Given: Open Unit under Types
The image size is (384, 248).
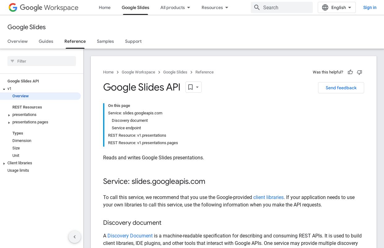Looking at the screenshot, I should (16, 156).
